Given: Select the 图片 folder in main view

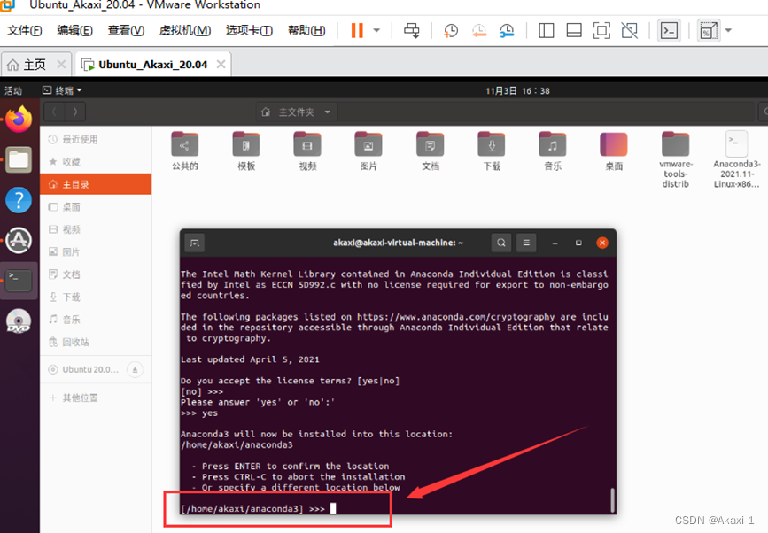Looking at the screenshot, I should [x=368, y=151].
